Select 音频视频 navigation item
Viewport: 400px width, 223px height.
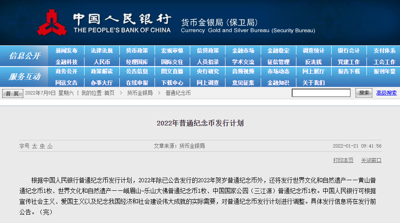243,72
